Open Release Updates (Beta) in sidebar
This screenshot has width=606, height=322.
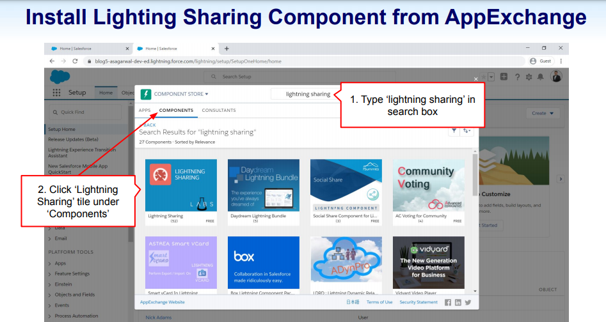(x=73, y=140)
